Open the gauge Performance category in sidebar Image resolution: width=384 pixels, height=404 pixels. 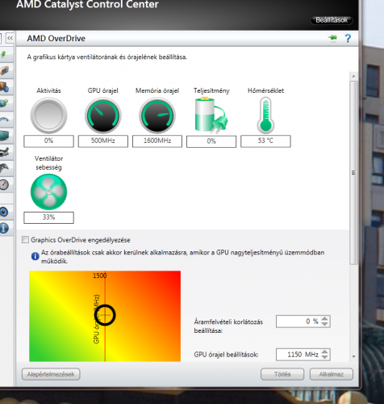click(4, 184)
